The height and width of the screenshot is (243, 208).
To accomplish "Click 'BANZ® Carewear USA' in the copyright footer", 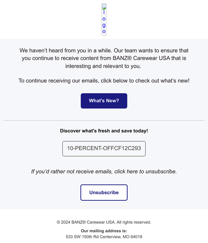I will (x=93, y=222).
